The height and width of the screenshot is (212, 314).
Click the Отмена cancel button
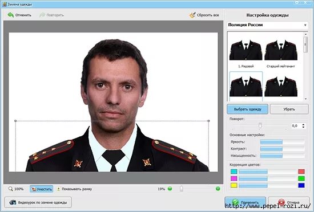pos(288,202)
